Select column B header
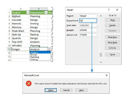 (x=39, y=9)
